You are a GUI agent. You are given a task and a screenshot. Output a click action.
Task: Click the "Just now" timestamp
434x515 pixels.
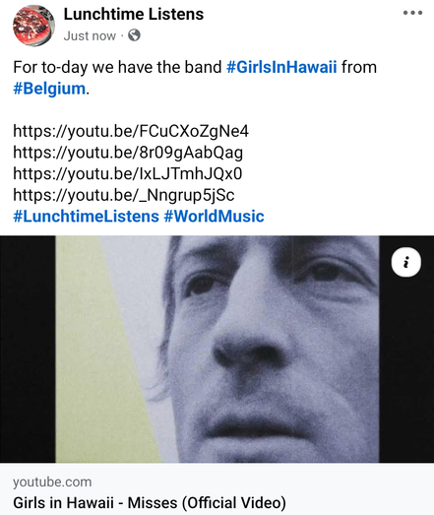[90, 35]
